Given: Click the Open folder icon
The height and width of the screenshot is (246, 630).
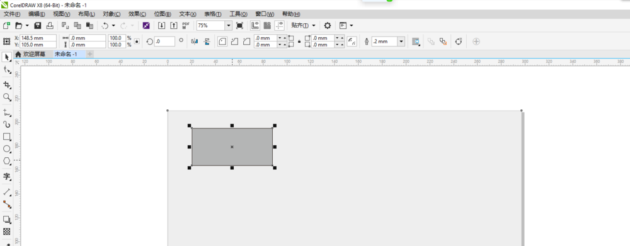Looking at the screenshot, I should click(18, 25).
